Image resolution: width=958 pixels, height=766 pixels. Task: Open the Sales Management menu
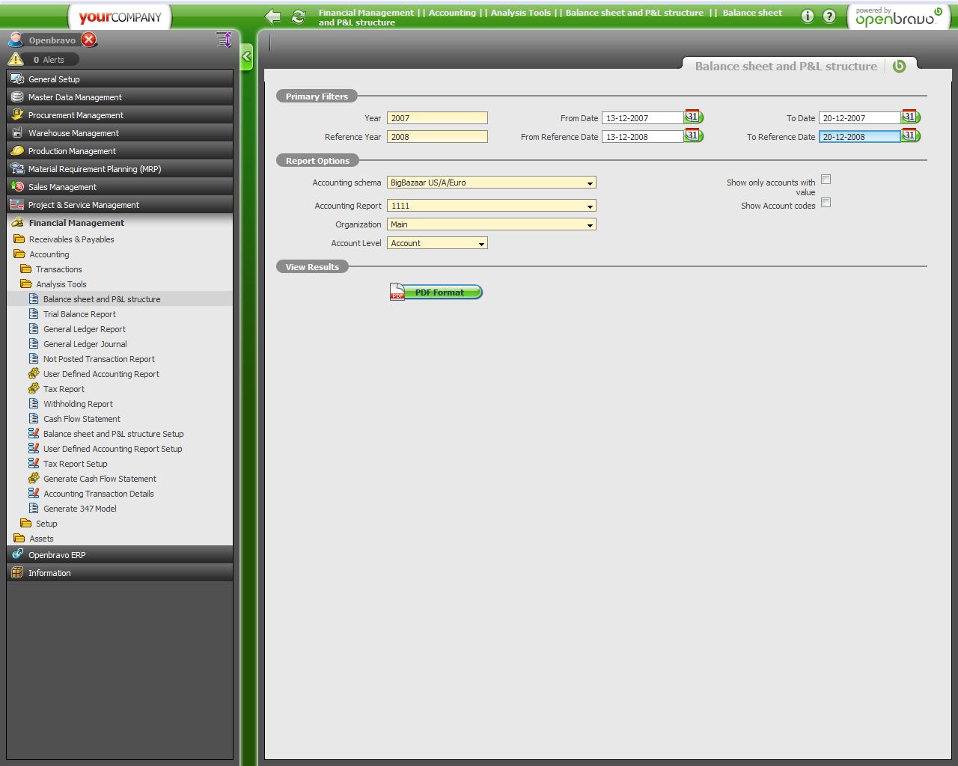tap(62, 187)
